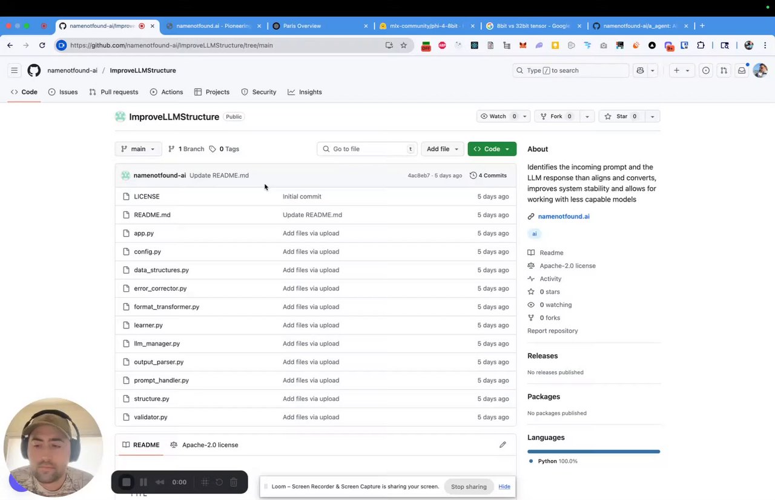Open the GitHub homepage via Octocat logo
The height and width of the screenshot is (500, 775).
click(x=34, y=70)
